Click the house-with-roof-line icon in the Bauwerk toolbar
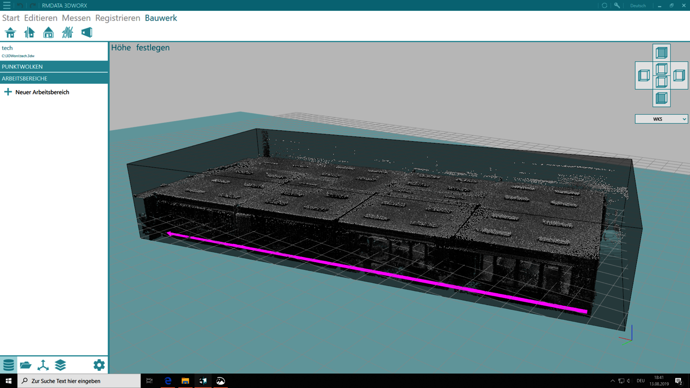This screenshot has height=388, width=690. pyautogui.click(x=10, y=33)
